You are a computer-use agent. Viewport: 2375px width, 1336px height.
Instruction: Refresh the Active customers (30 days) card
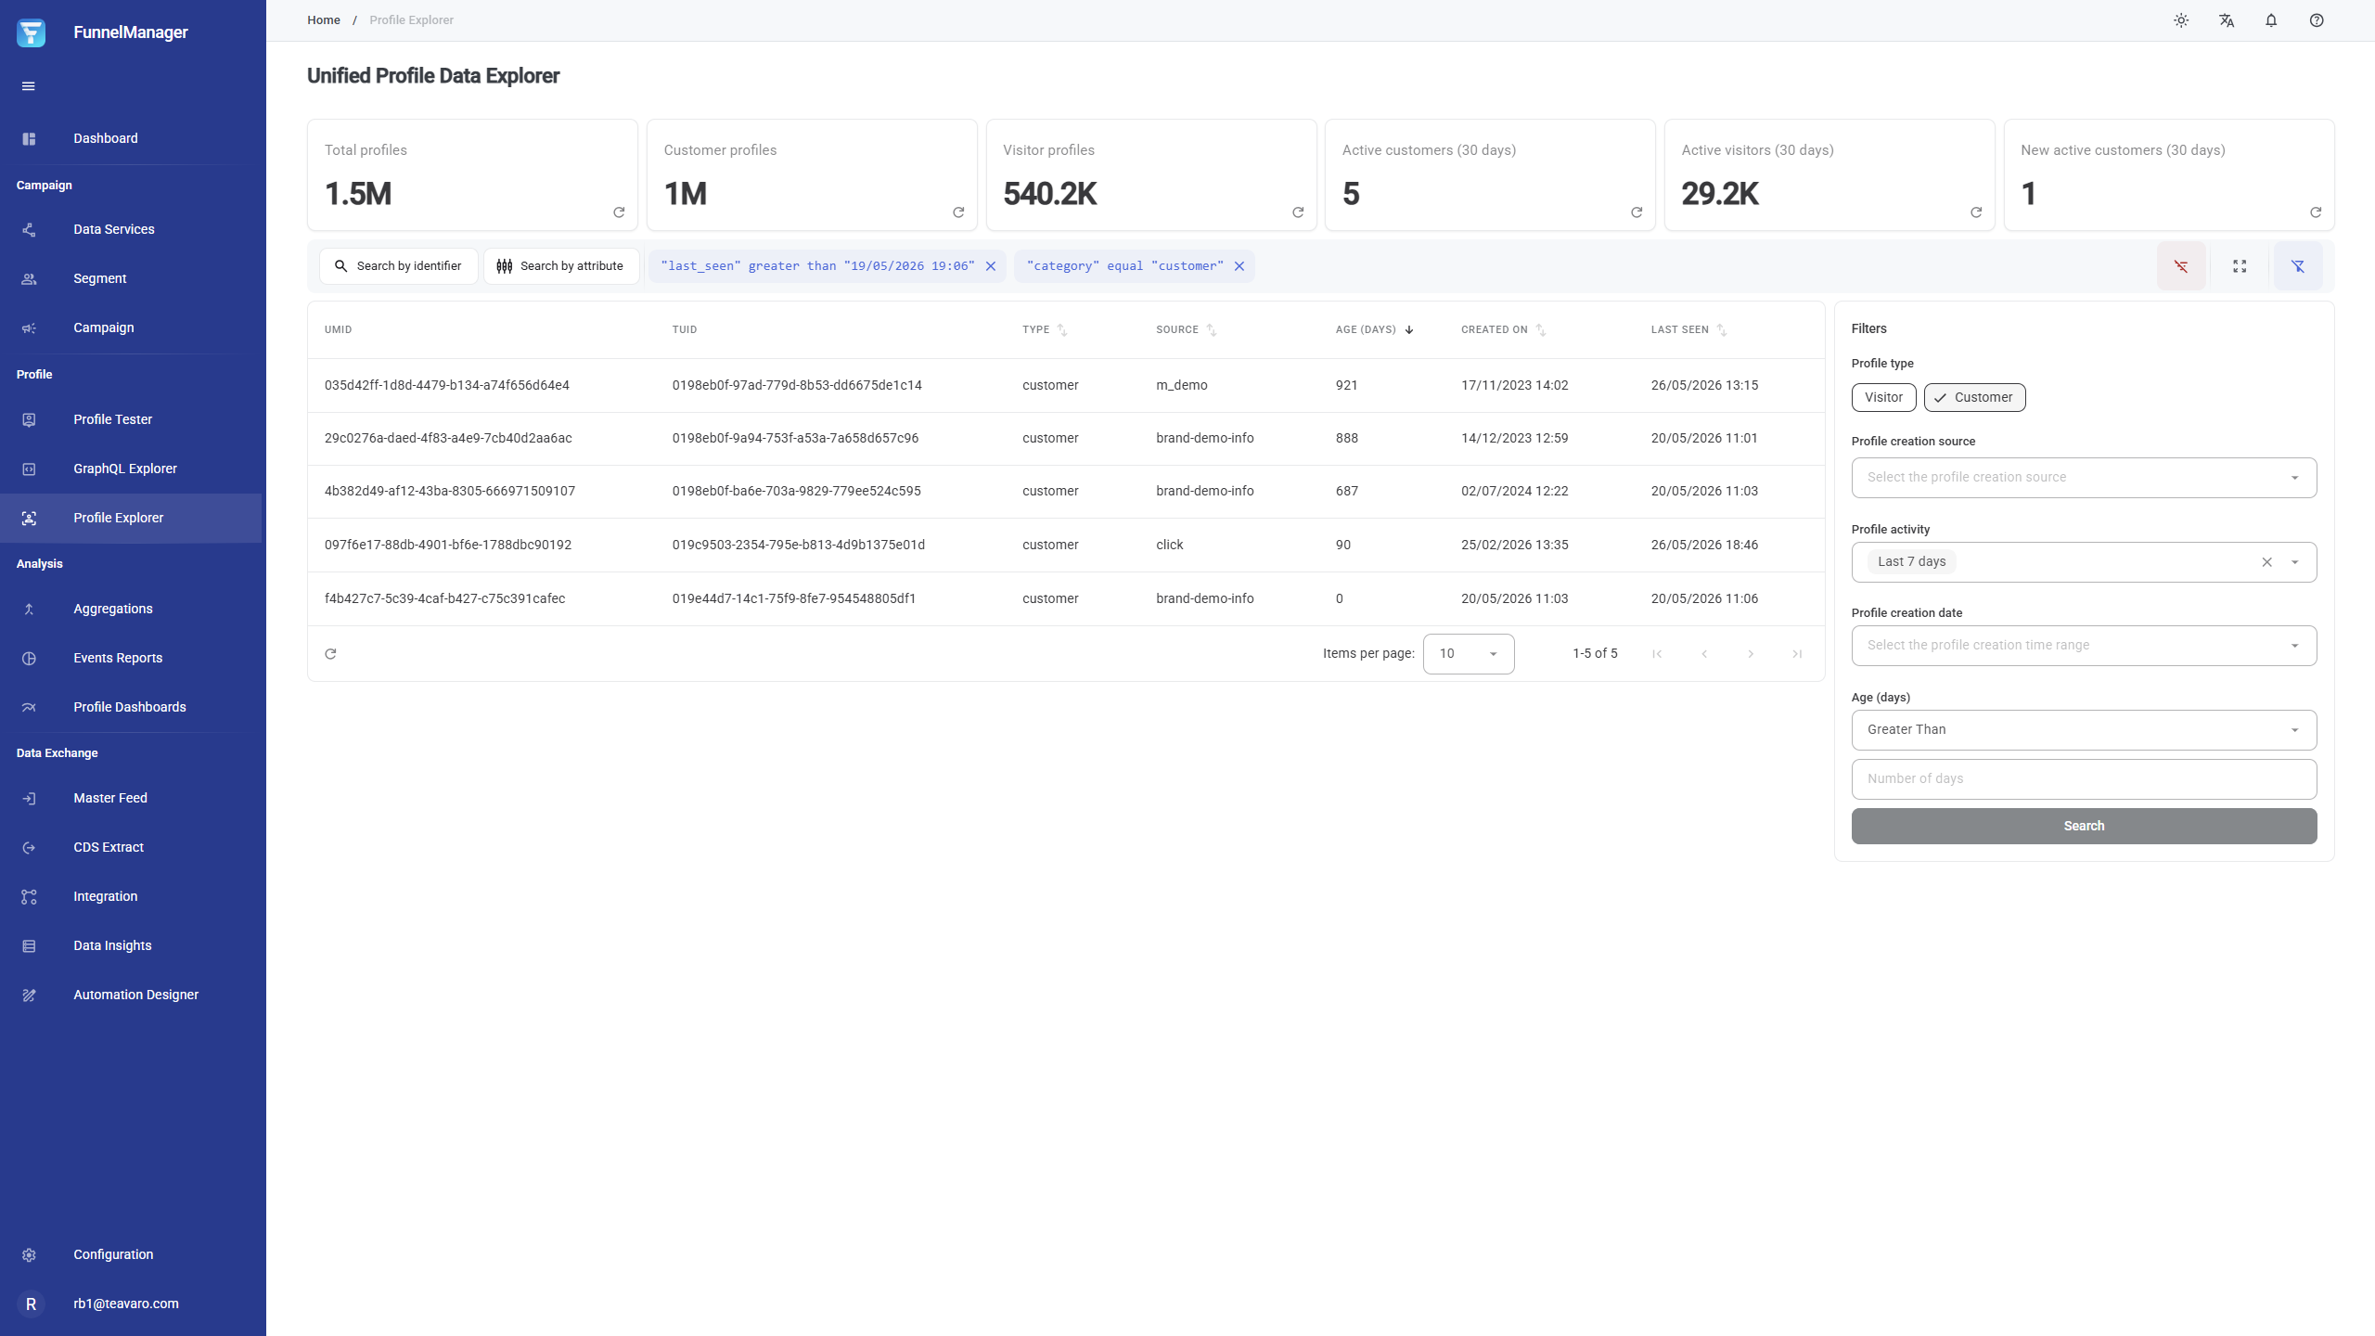(x=1637, y=212)
